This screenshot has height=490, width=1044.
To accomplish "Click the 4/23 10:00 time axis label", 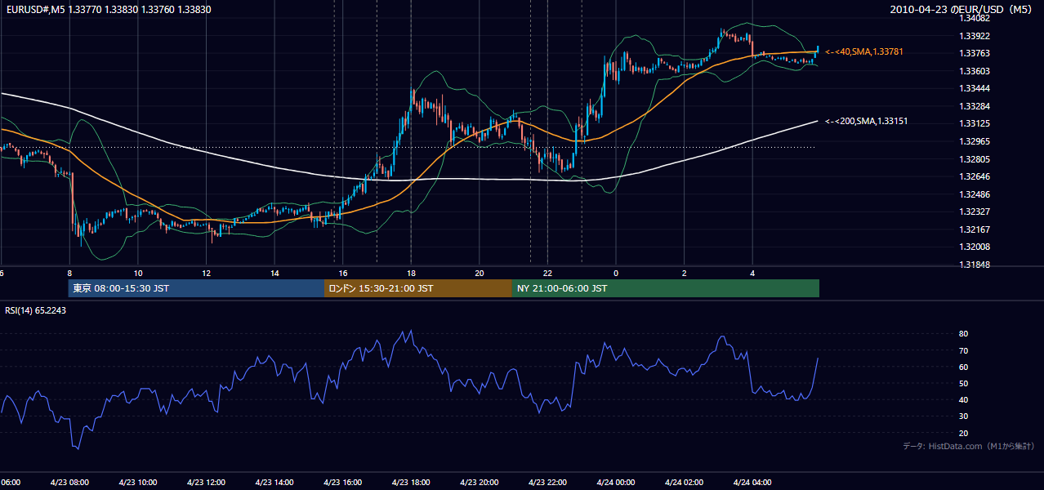I will pyautogui.click(x=137, y=482).
